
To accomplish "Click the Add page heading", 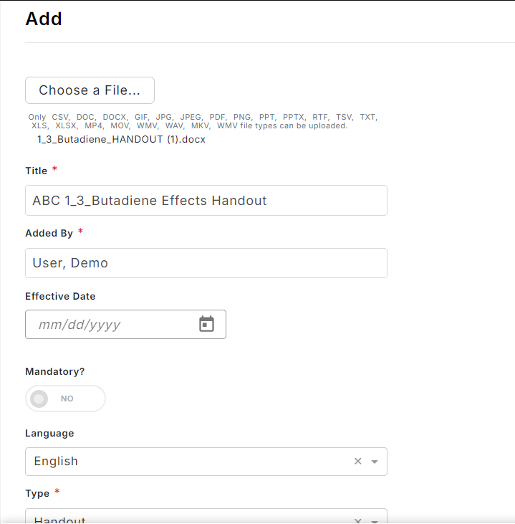I will 44,19.
